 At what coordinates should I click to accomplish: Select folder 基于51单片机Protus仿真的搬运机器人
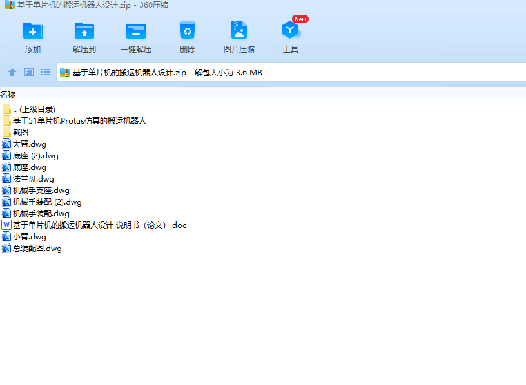[74, 120]
